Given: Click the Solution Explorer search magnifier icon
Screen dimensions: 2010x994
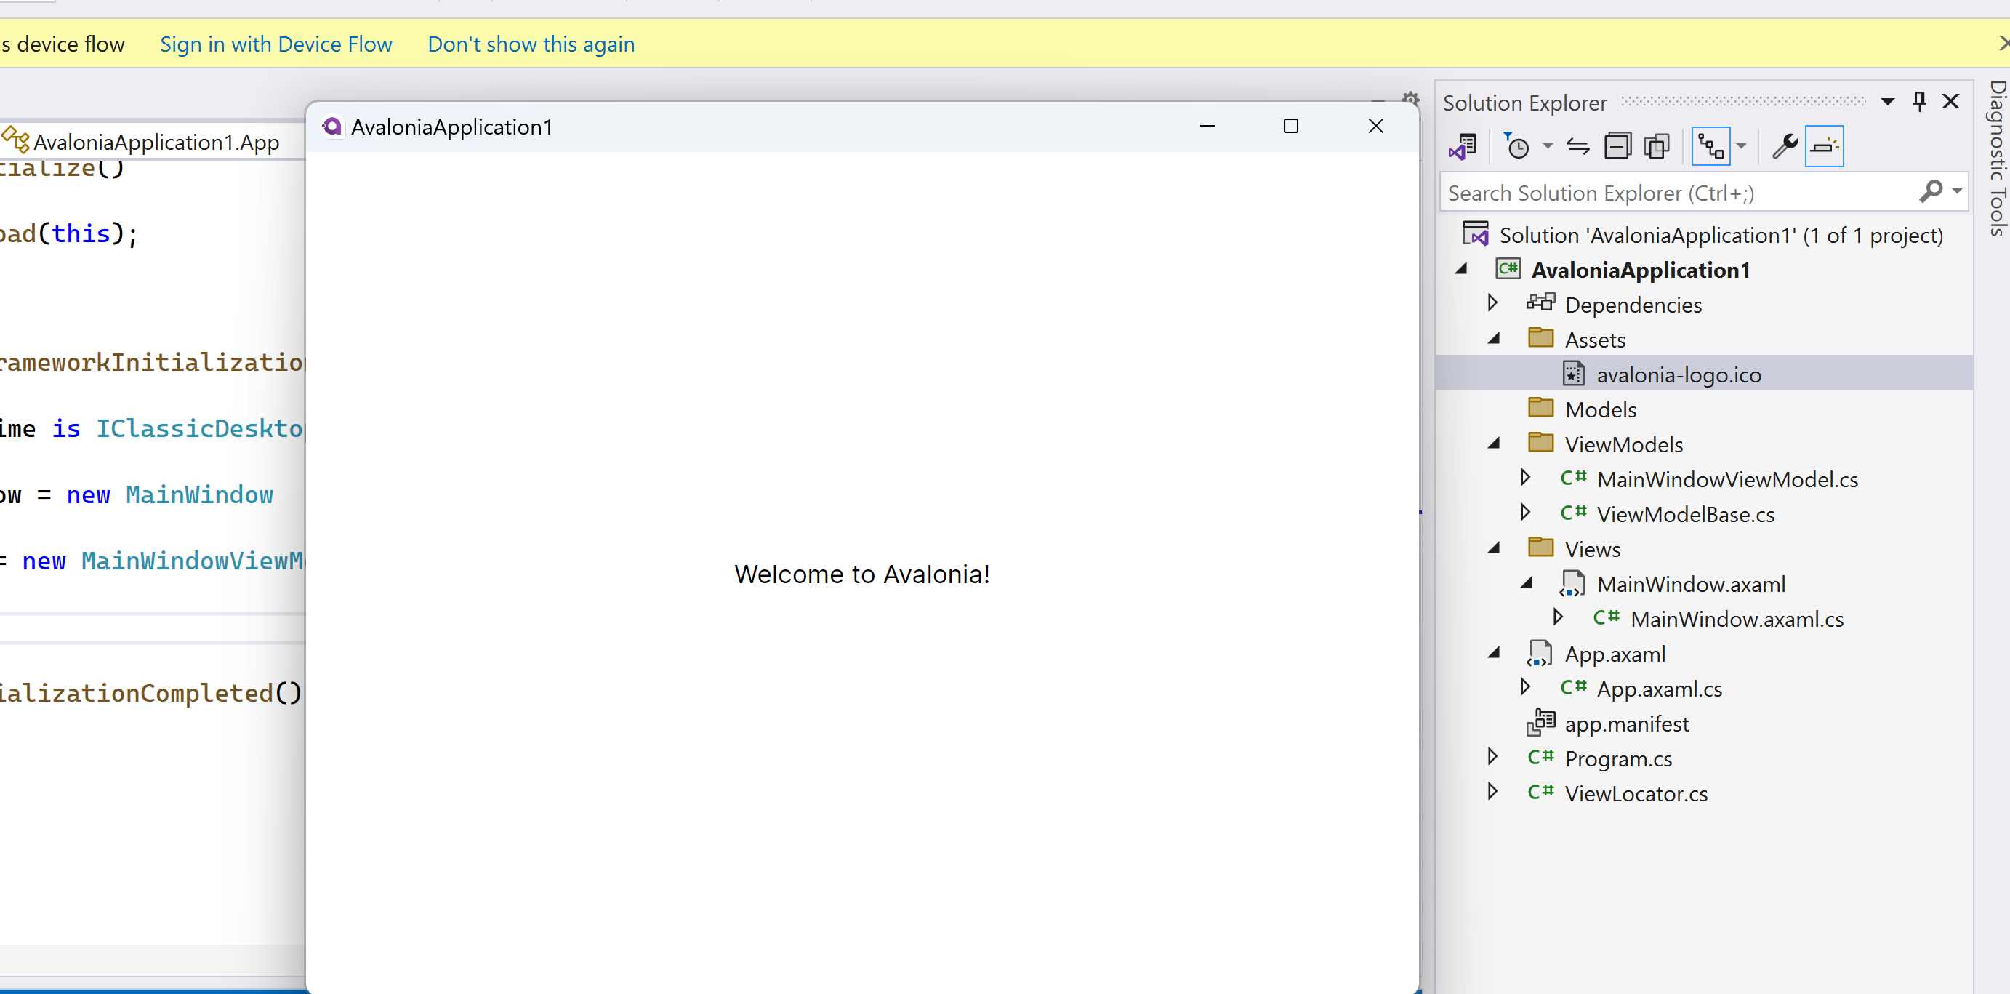Looking at the screenshot, I should point(1931,191).
